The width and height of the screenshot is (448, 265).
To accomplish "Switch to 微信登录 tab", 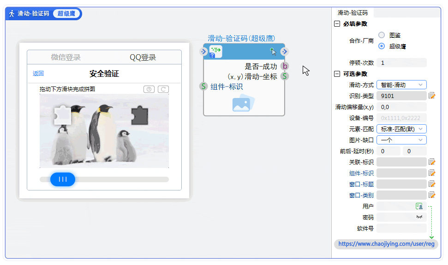I will pyautogui.click(x=66, y=58).
